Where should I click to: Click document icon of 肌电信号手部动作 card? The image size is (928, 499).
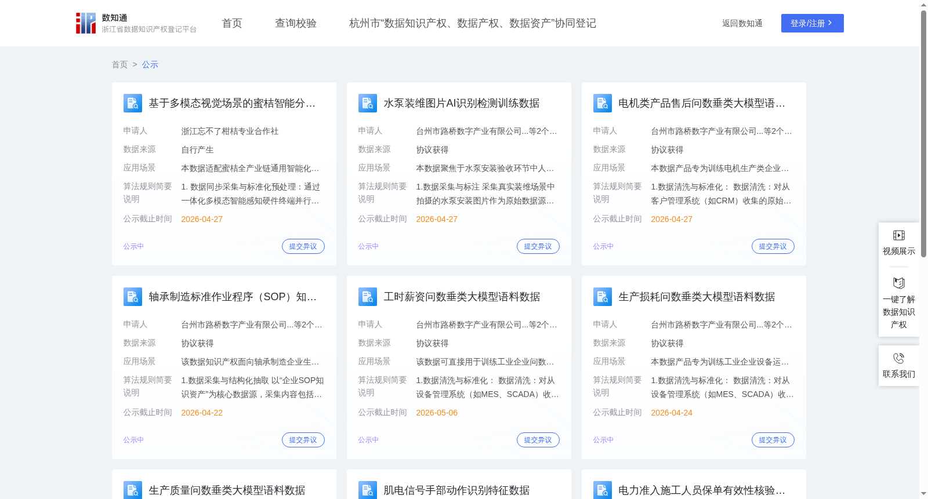point(368,490)
